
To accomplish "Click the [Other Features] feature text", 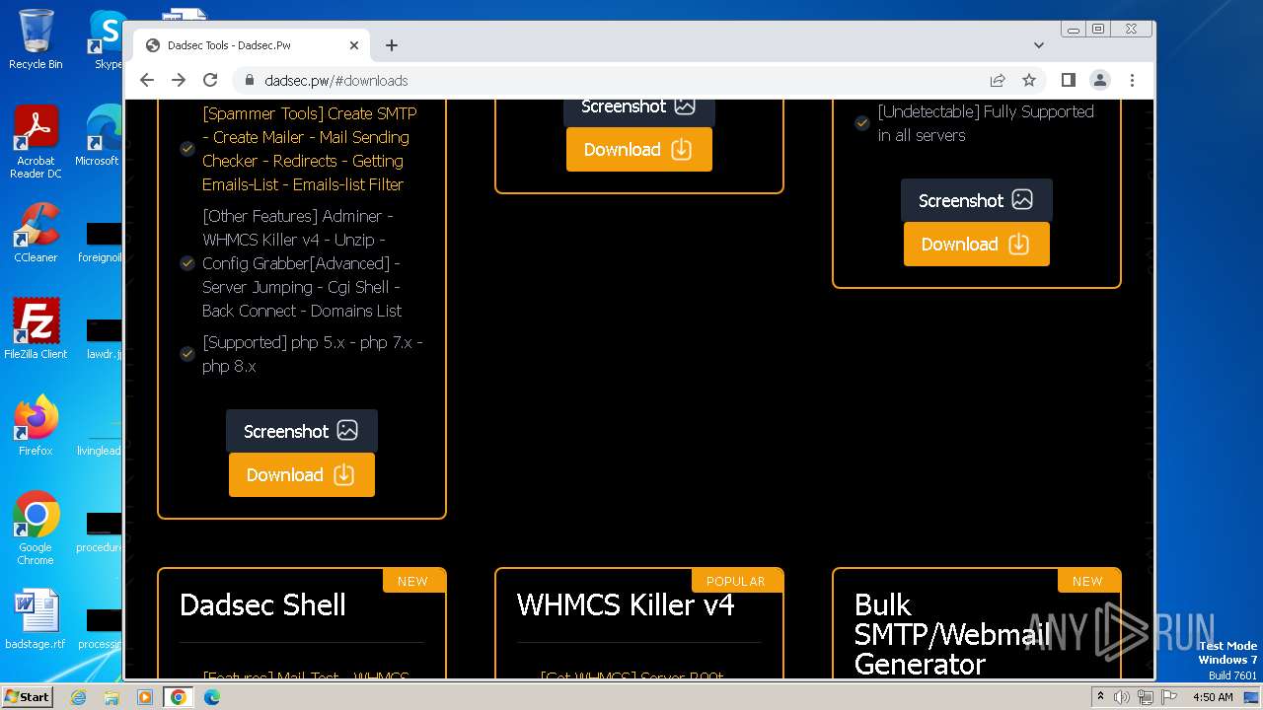I will (302, 263).
